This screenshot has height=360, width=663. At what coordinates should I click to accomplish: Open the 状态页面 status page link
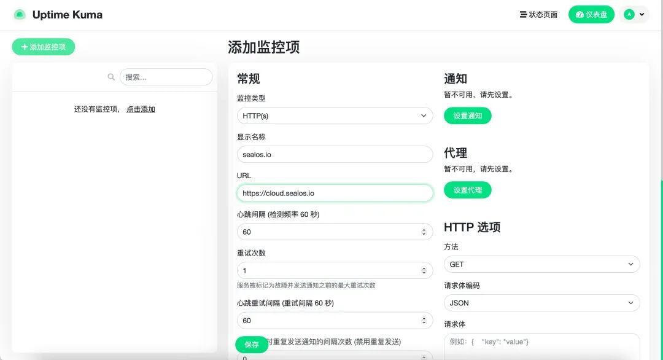point(538,14)
